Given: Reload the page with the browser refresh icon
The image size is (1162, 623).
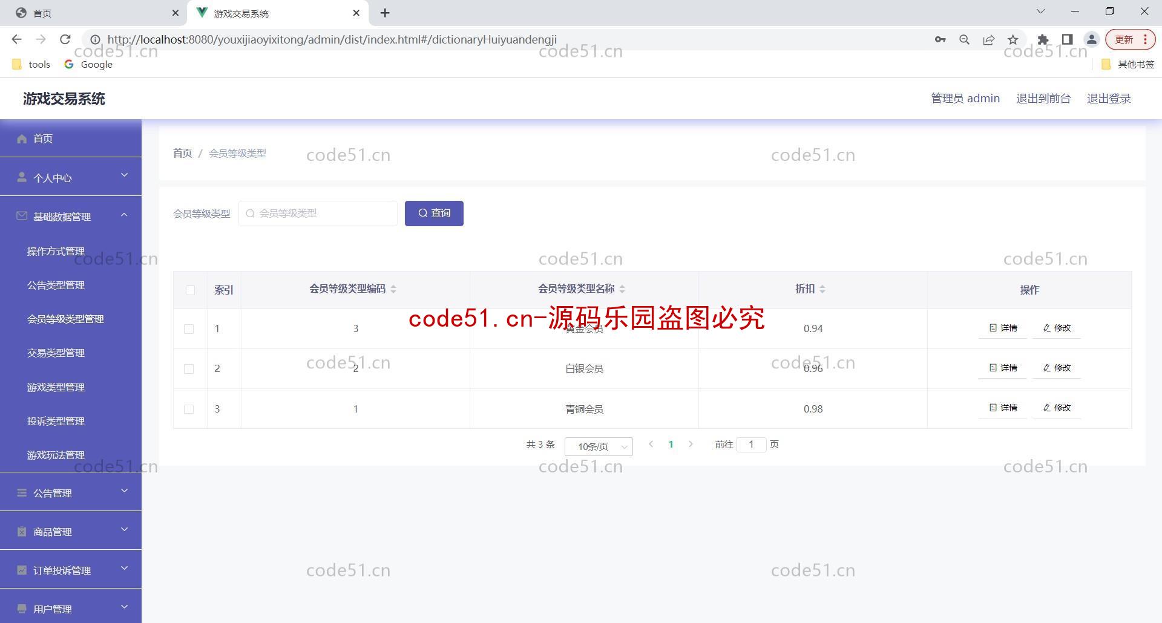Looking at the screenshot, I should click(65, 39).
